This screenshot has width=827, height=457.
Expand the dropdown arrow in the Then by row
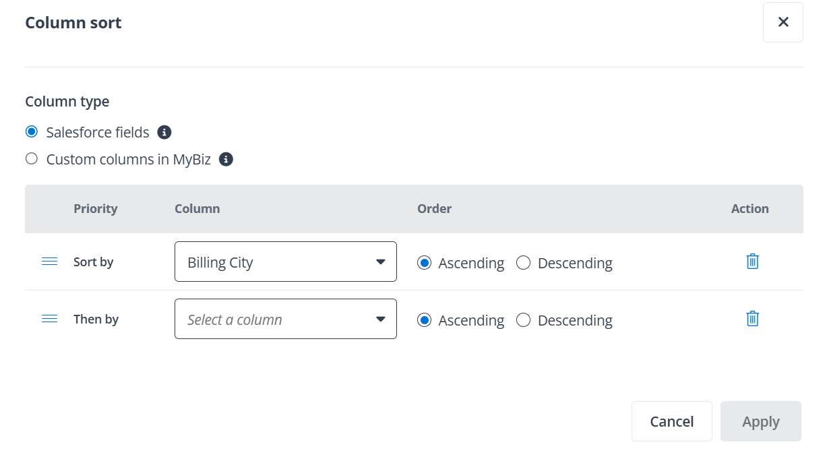click(381, 318)
